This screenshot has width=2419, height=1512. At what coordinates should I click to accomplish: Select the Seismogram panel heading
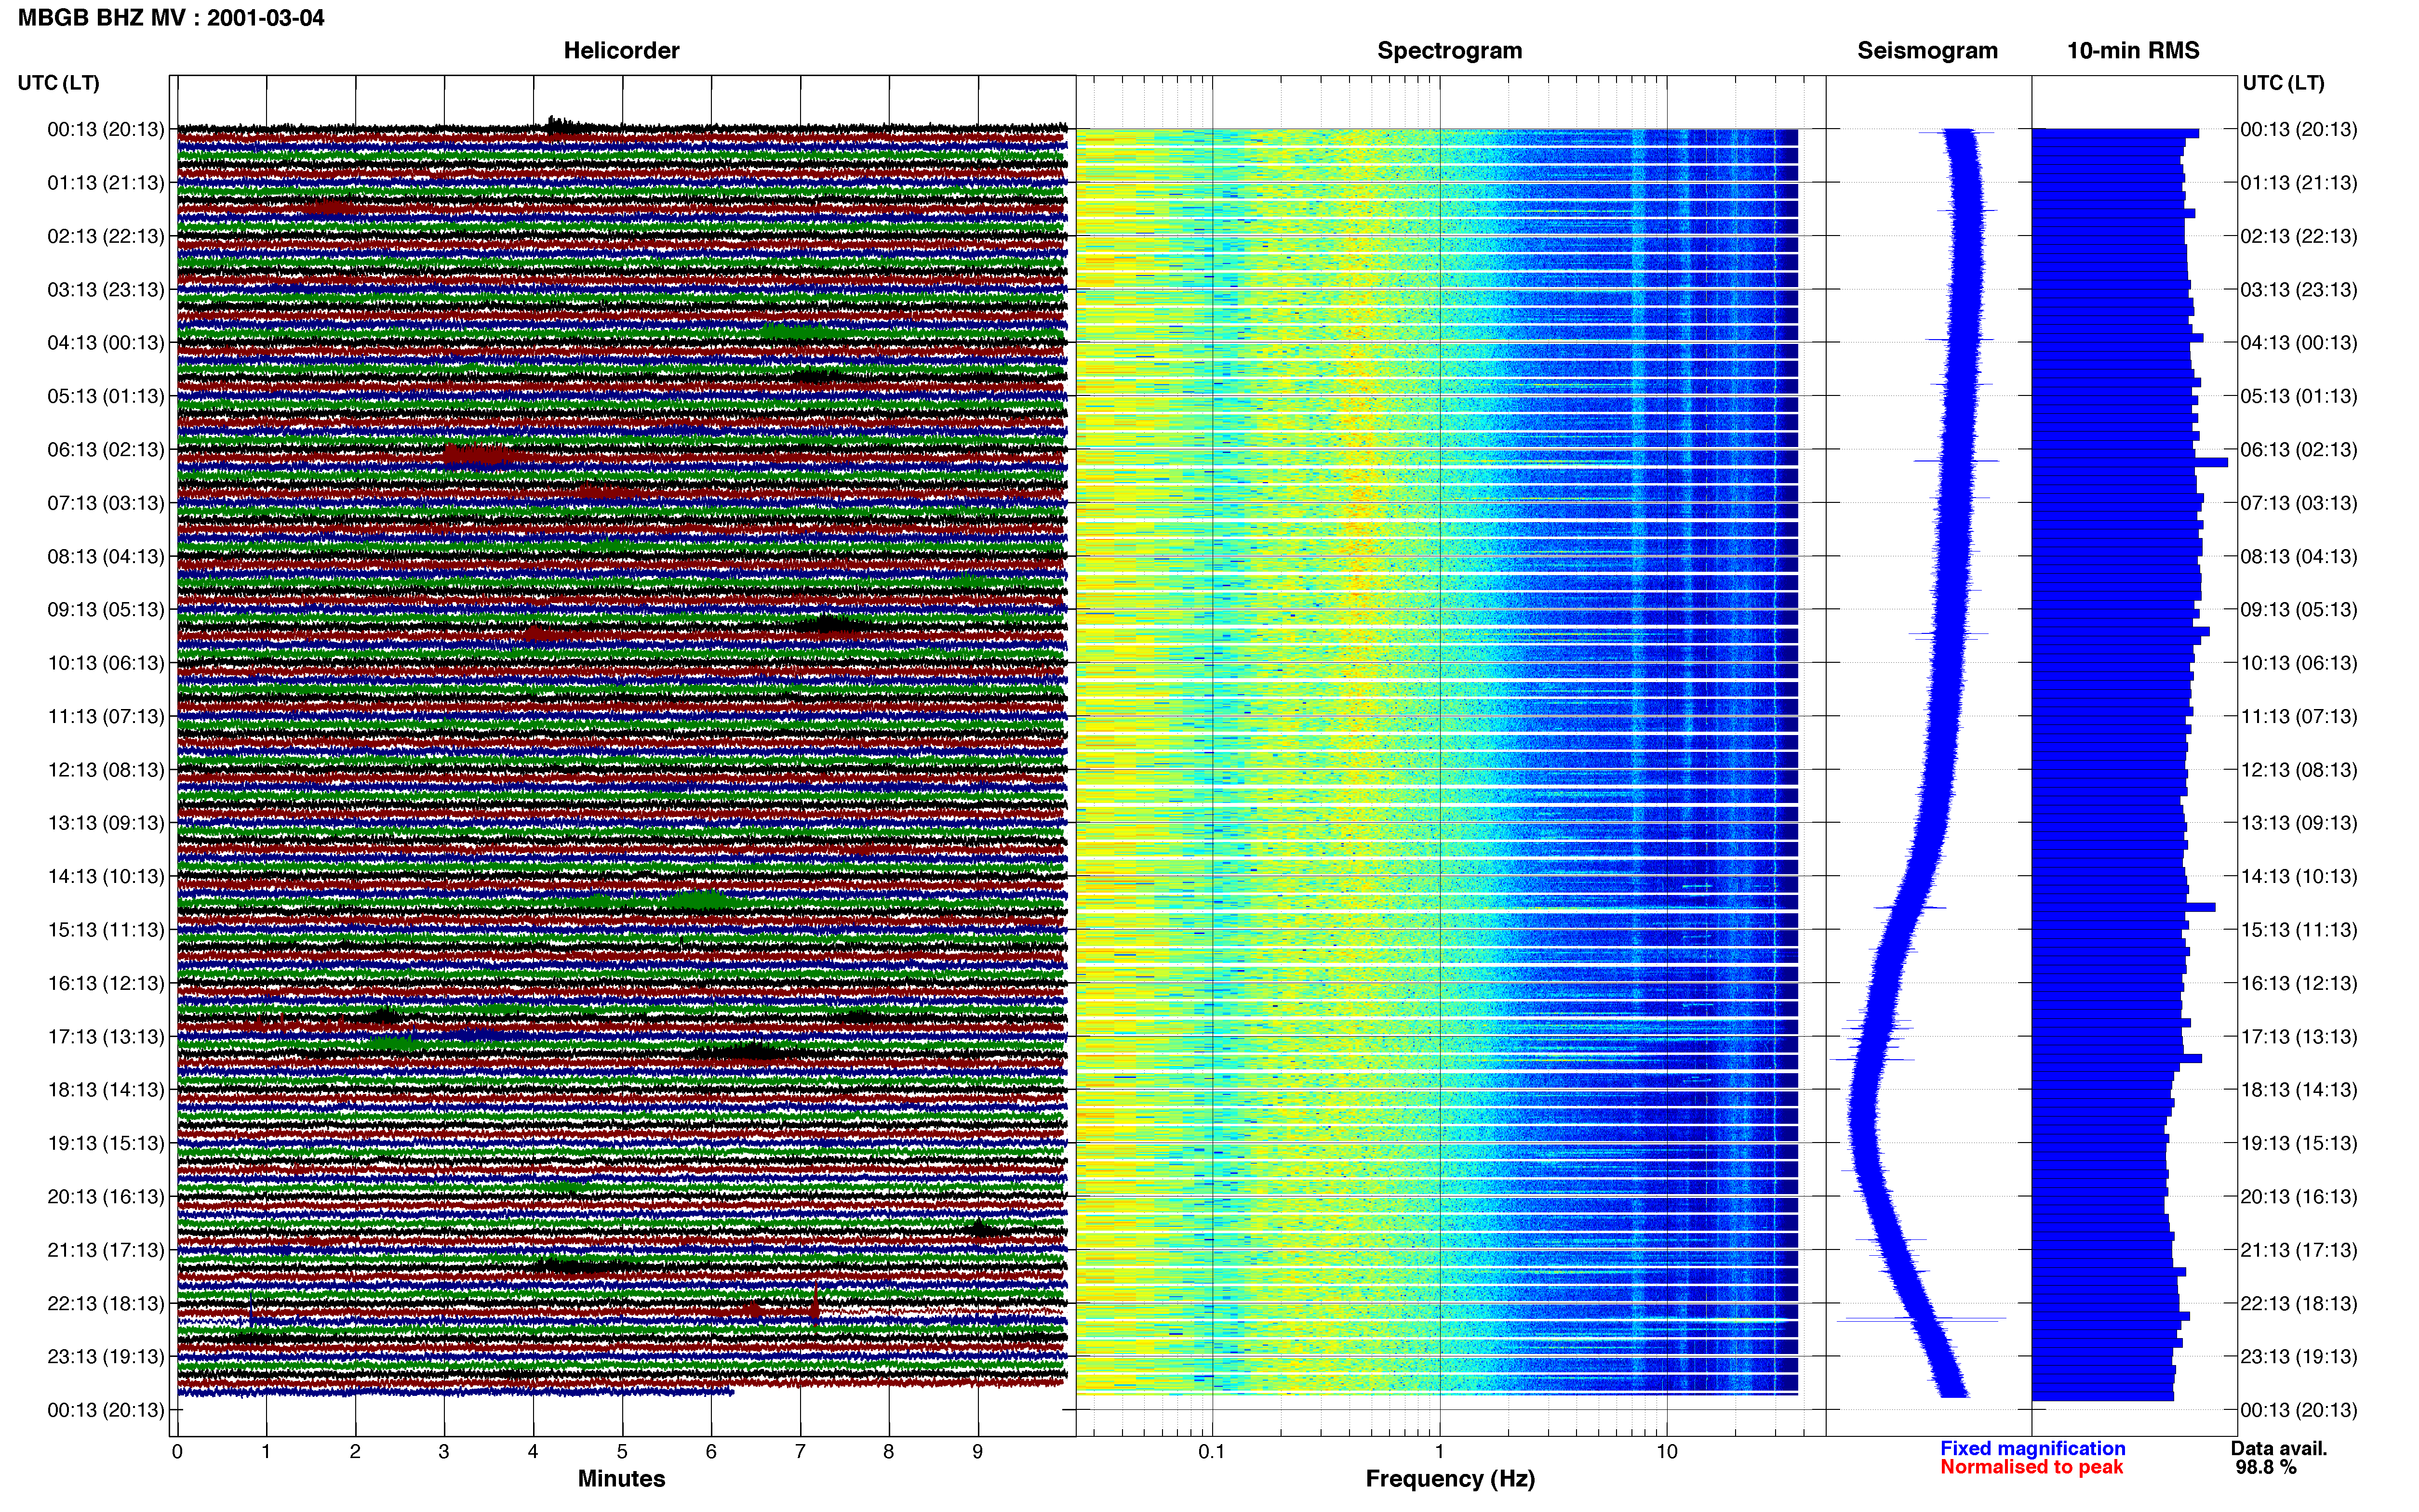tap(1927, 51)
